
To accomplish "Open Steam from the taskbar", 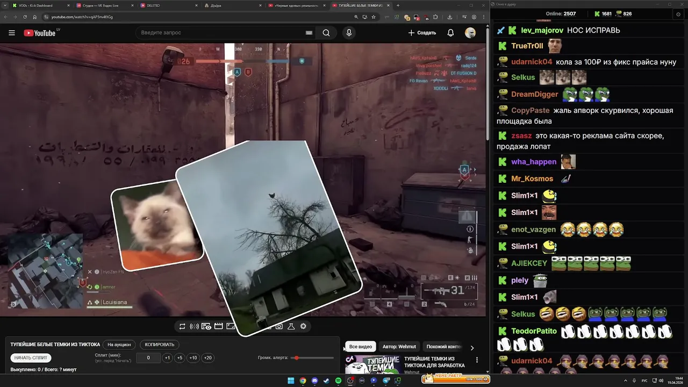I will tap(326, 381).
